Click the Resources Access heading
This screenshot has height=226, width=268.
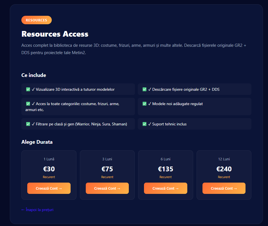[55, 34]
